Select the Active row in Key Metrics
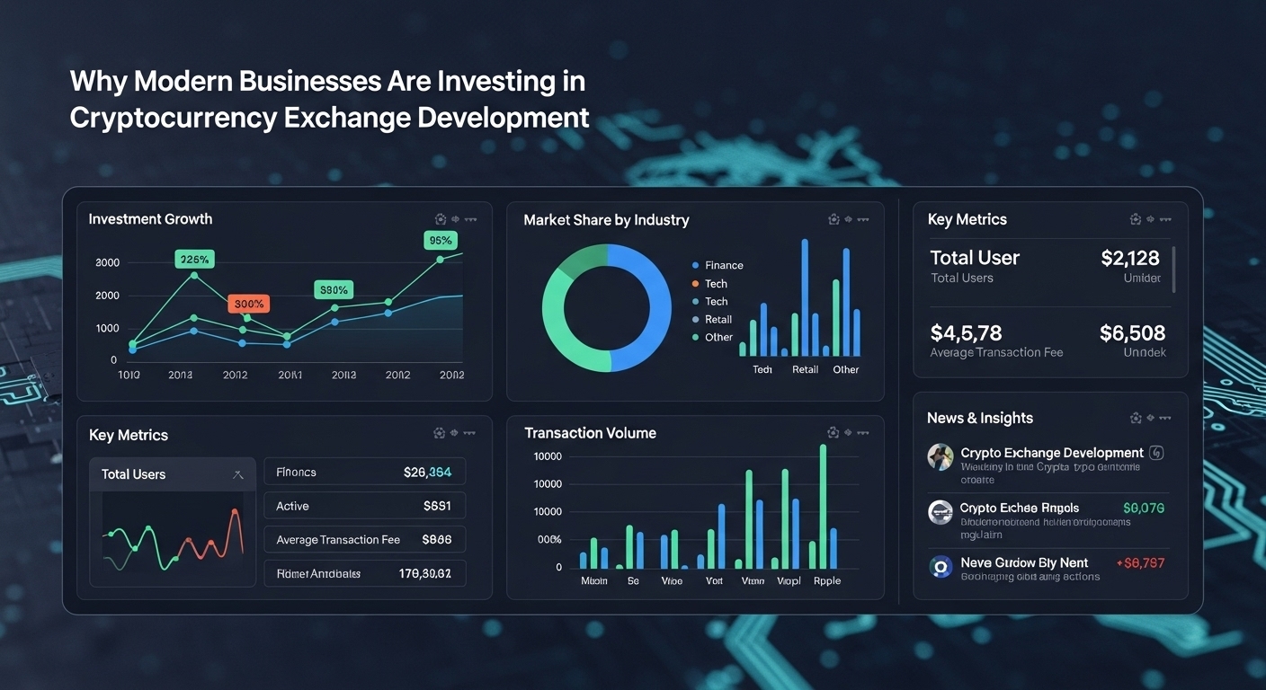The height and width of the screenshot is (690, 1266). click(x=364, y=506)
